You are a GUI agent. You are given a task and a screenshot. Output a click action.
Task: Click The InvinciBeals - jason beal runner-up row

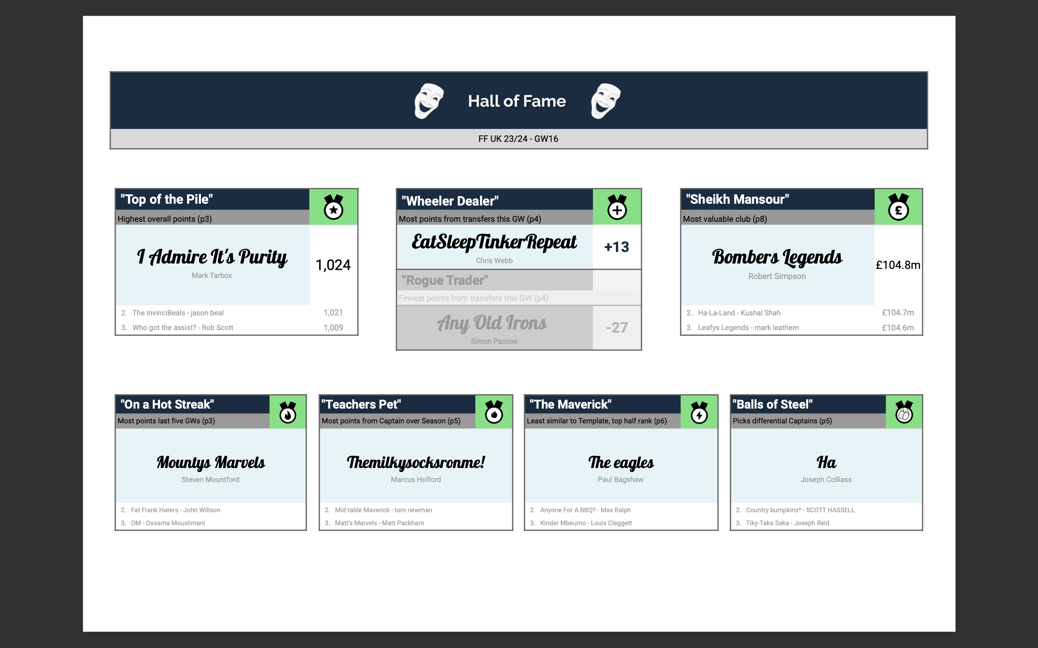(x=178, y=313)
